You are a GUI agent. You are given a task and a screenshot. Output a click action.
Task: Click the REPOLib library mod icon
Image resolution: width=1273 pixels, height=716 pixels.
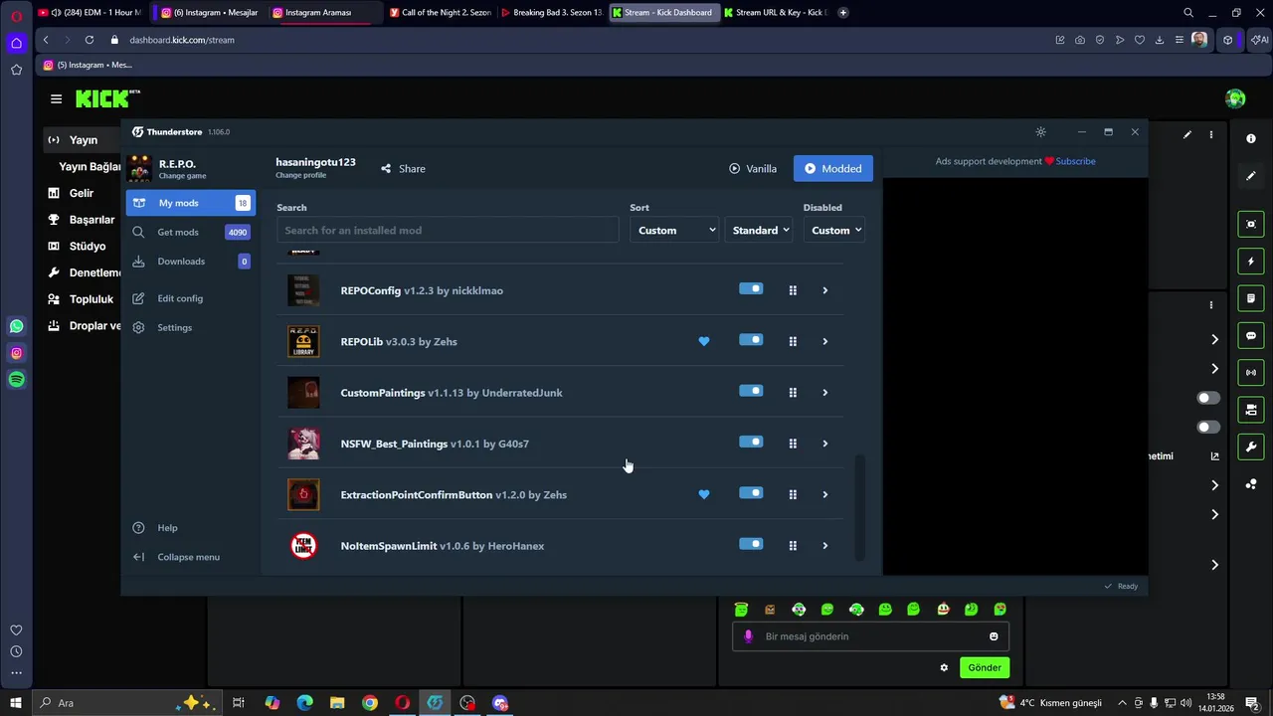pos(303,341)
